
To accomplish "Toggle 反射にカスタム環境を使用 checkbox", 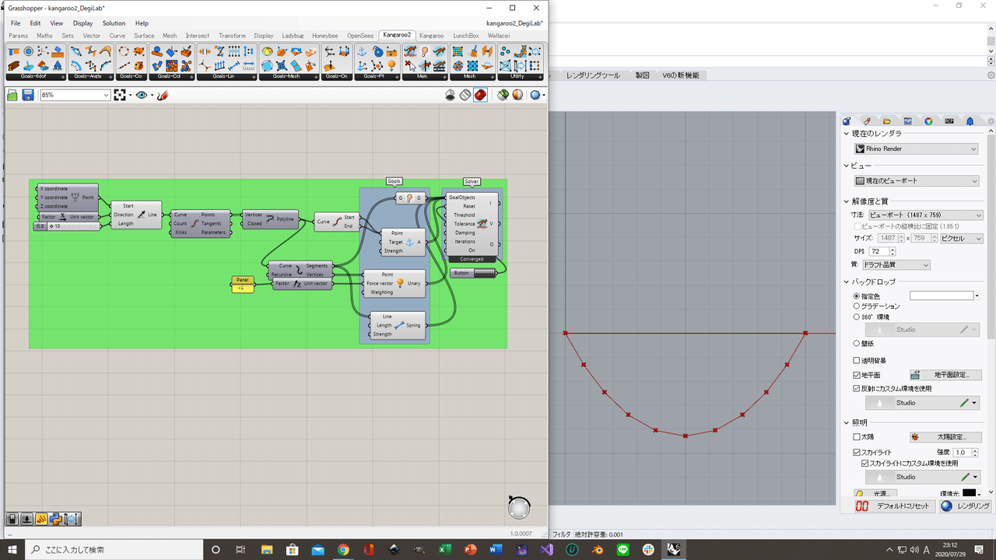I will pyautogui.click(x=857, y=388).
